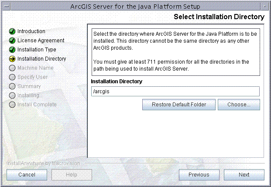The height and width of the screenshot is (187, 271).
Task: Click the License Agreement step label
Action: (41, 41)
